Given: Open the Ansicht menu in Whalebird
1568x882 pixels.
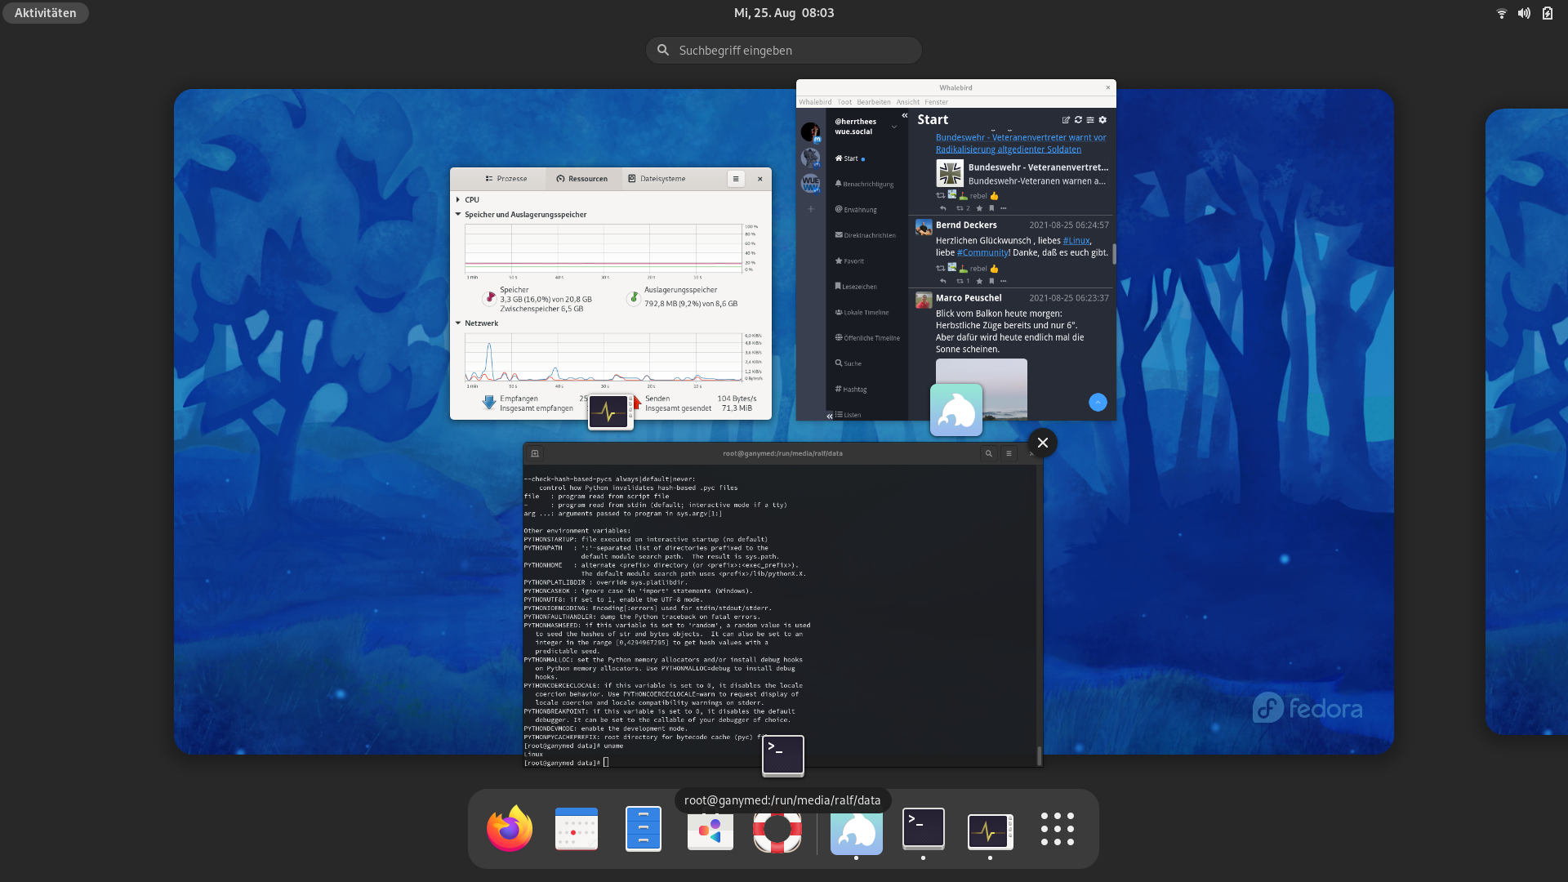Looking at the screenshot, I should [x=907, y=102].
